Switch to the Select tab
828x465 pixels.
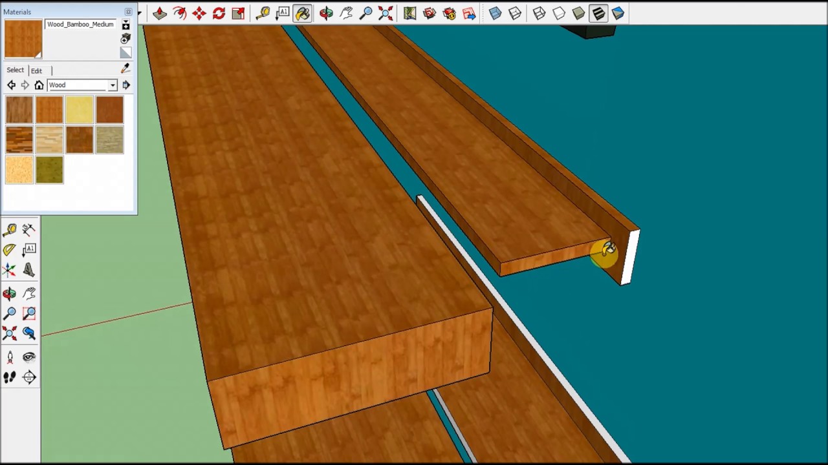coord(15,70)
